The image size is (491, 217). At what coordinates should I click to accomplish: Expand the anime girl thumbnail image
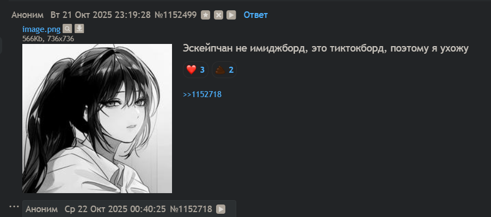pyautogui.click(x=97, y=118)
